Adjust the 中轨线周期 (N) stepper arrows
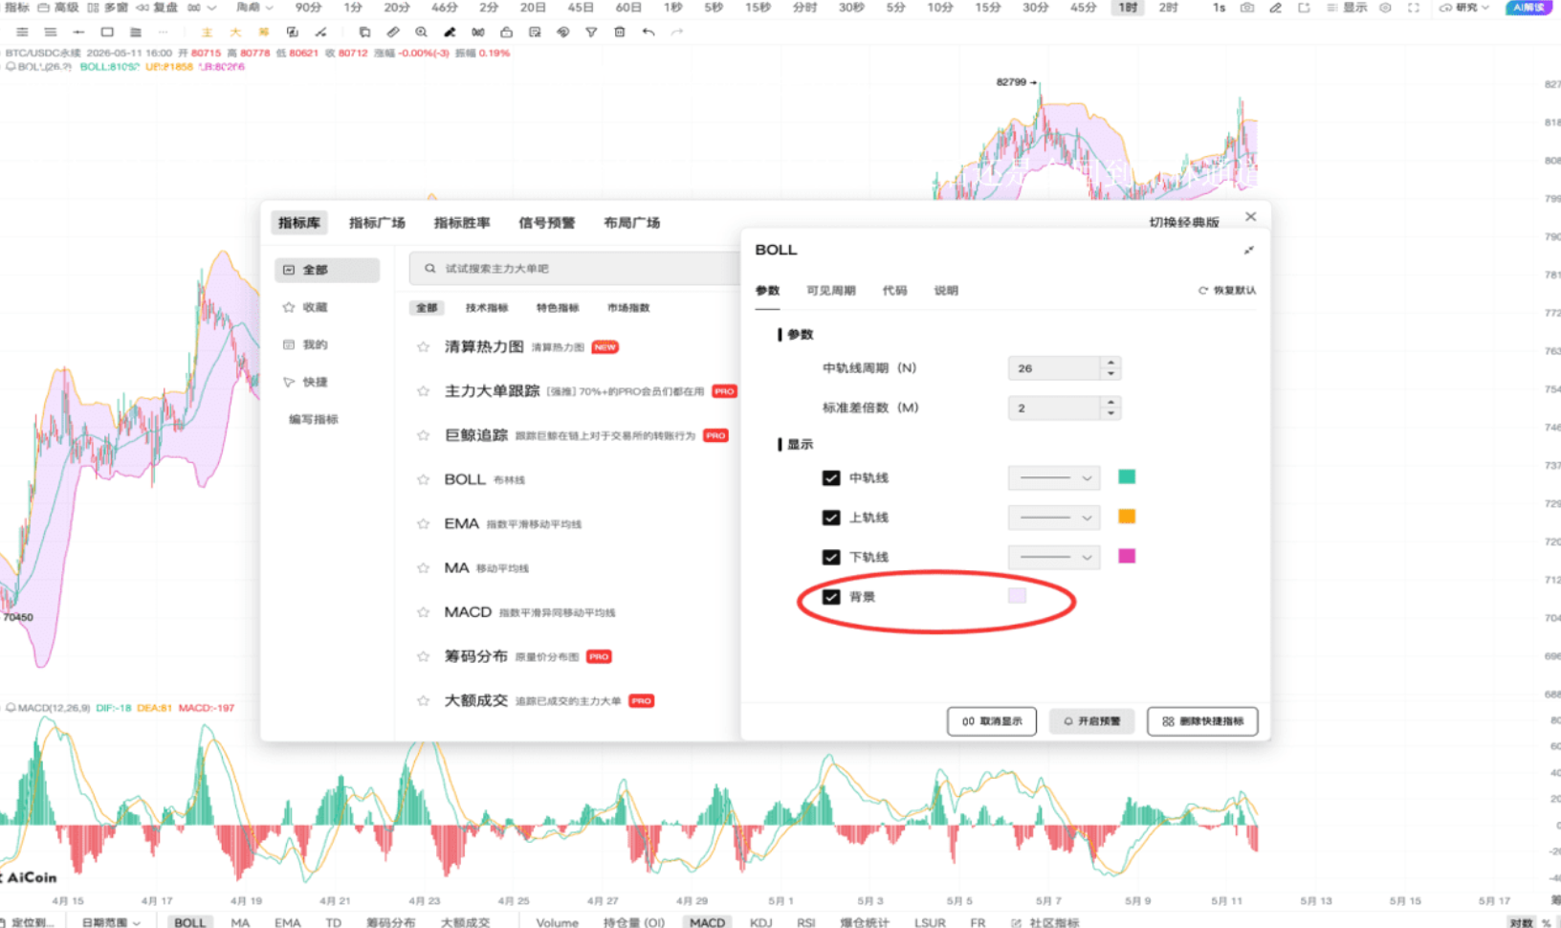Screen dimensions: 1561x928 (x=1110, y=368)
